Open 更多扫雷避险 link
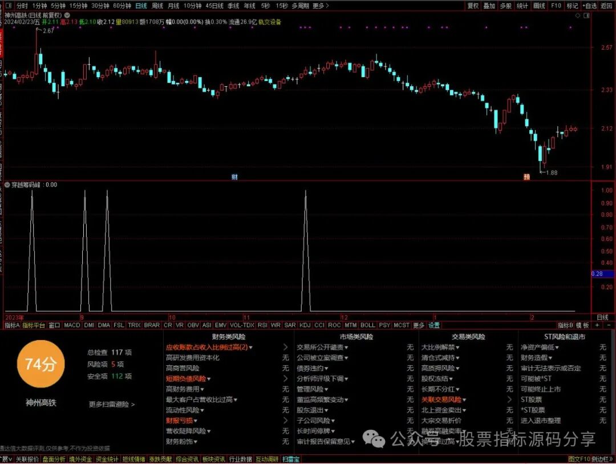 click(x=112, y=404)
